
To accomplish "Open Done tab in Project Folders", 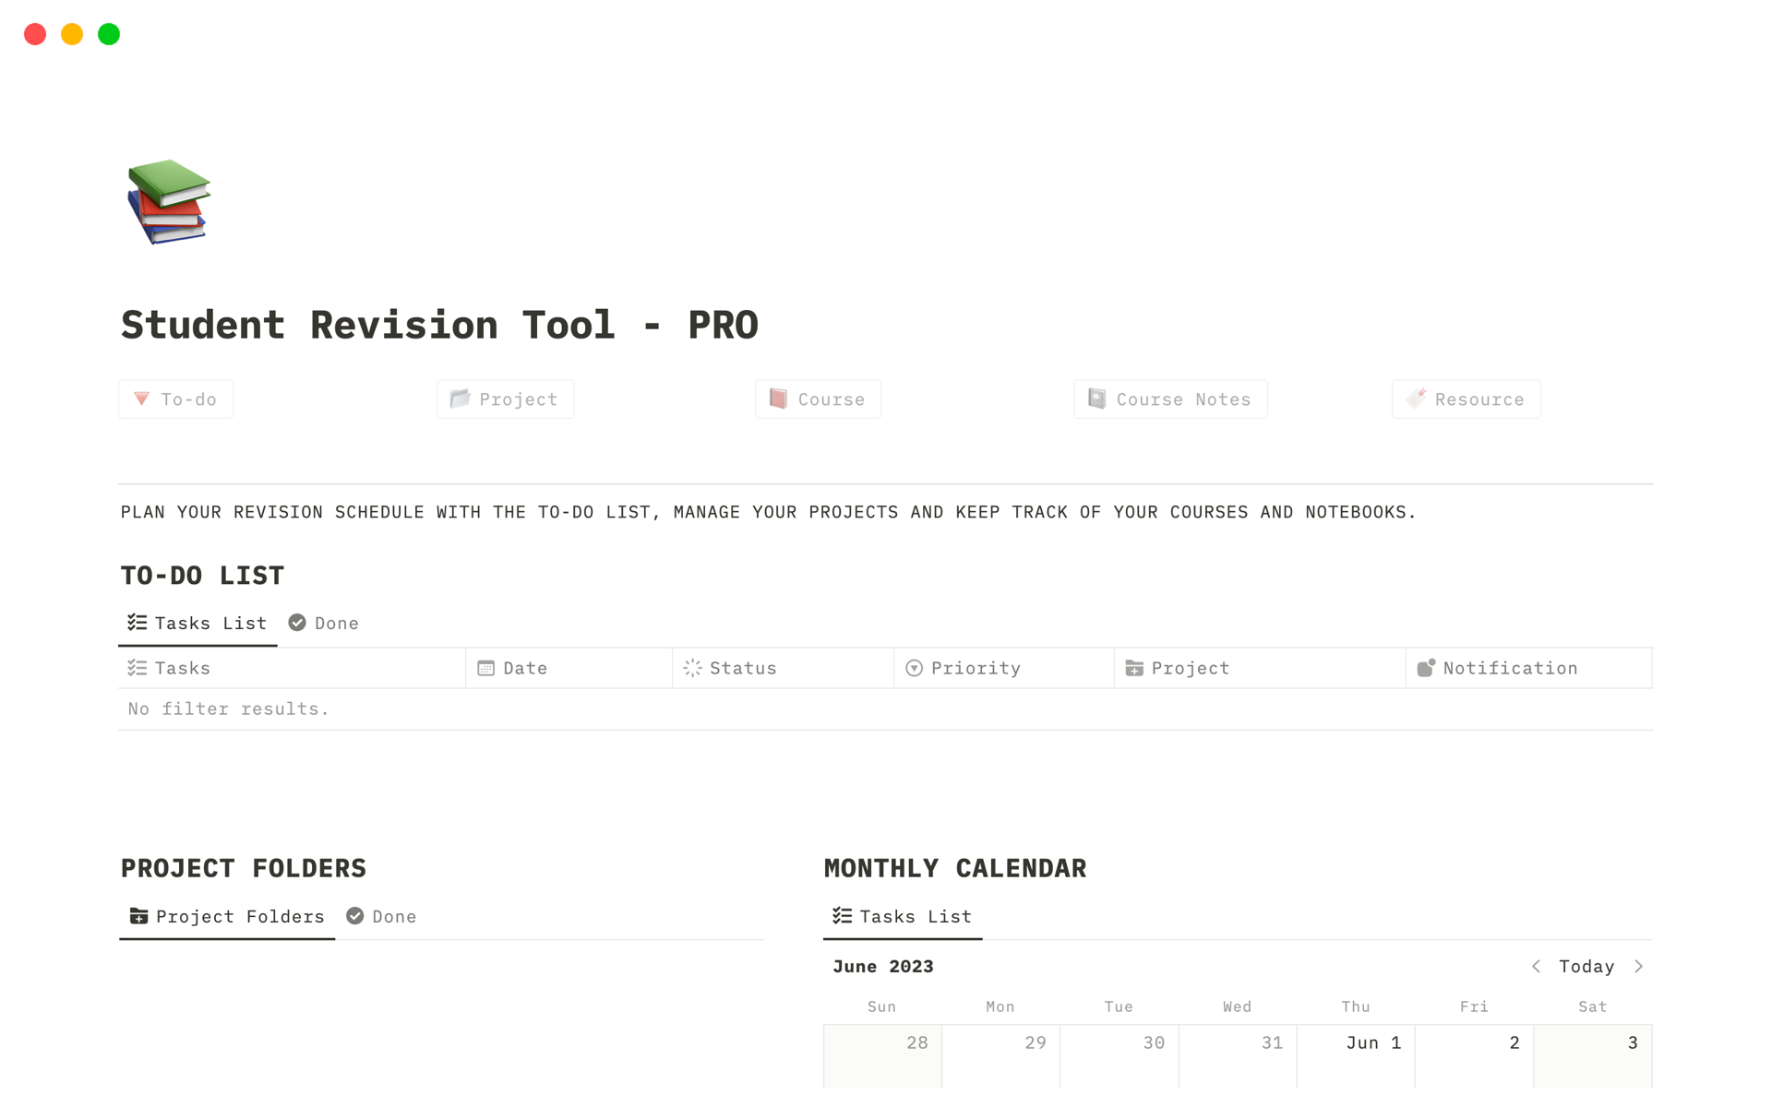I will tap(381, 916).
